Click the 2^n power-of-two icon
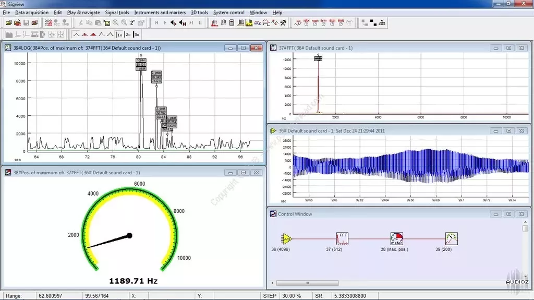 pos(132,23)
